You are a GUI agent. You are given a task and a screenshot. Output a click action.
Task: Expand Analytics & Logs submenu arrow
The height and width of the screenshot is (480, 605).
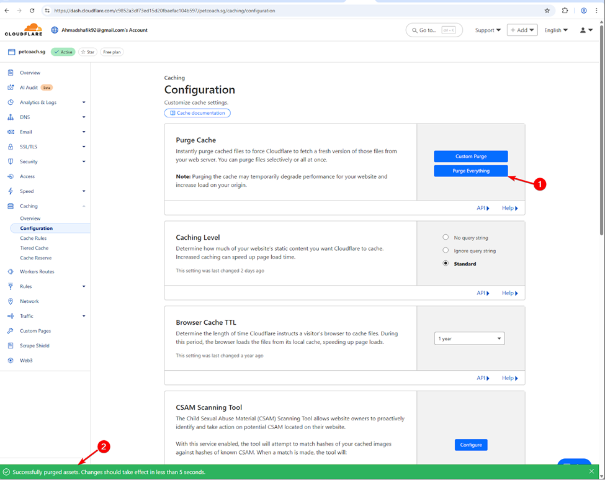pos(84,102)
